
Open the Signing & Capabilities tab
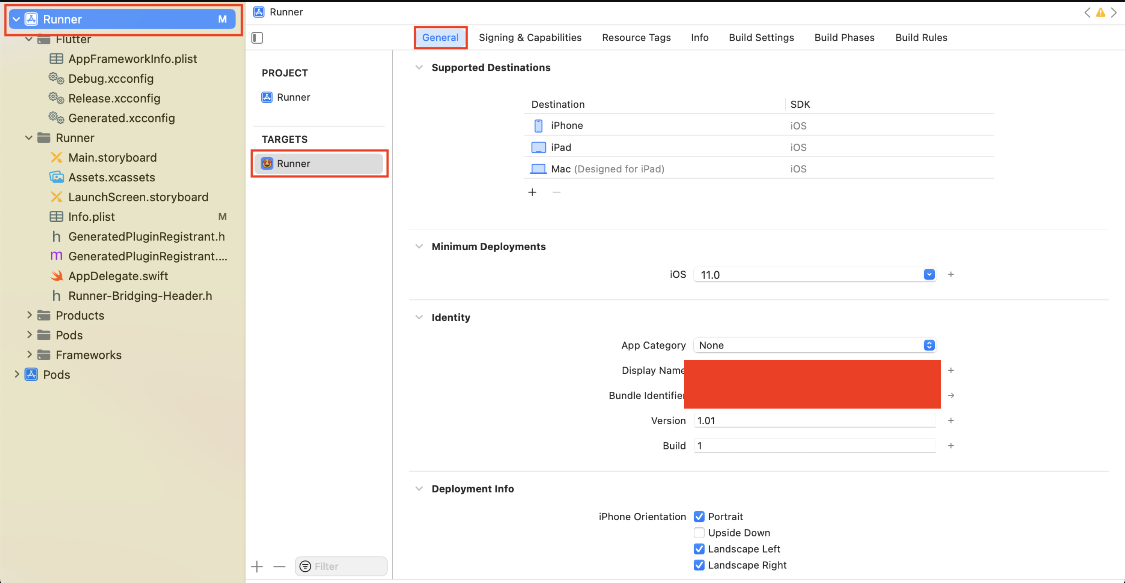tap(530, 37)
